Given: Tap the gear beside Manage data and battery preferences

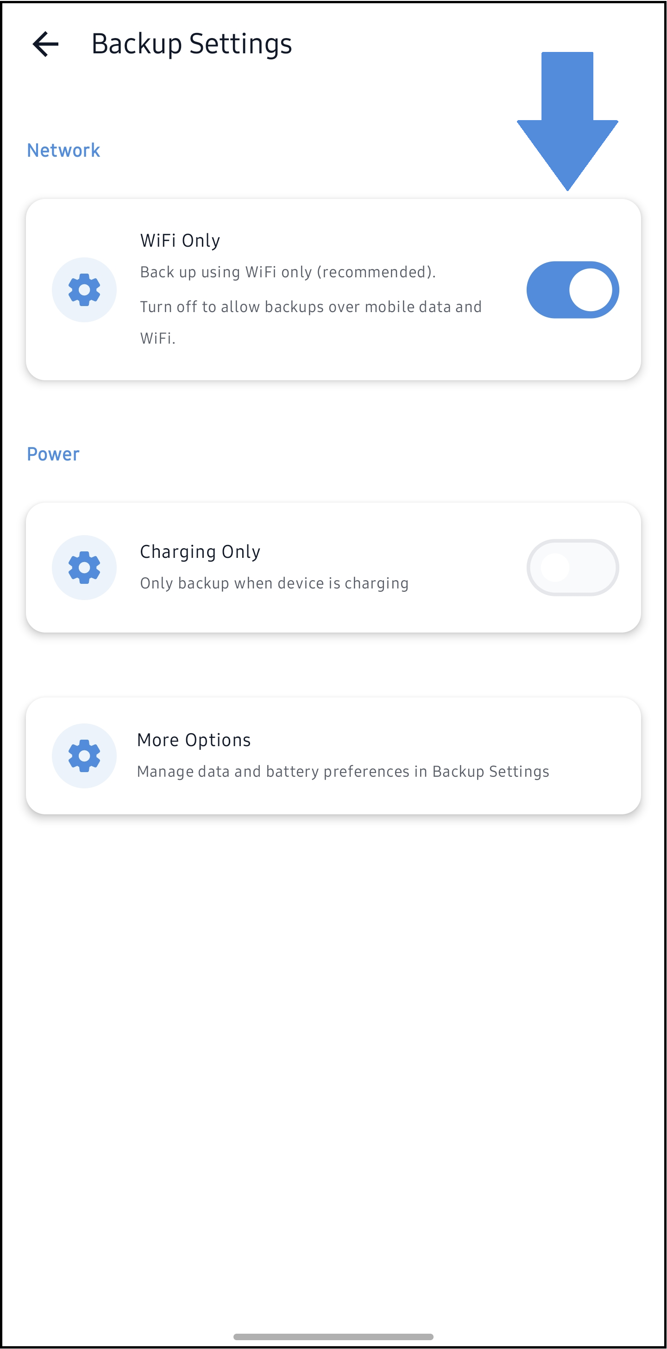Looking at the screenshot, I should click(84, 755).
